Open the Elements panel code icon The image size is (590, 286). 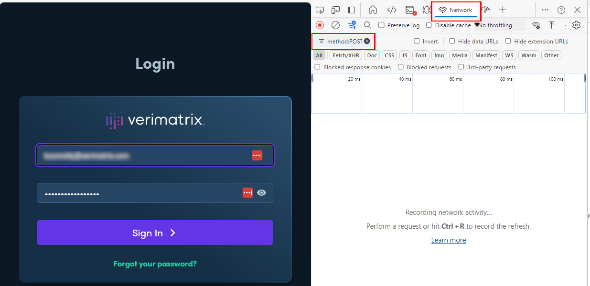click(x=392, y=10)
